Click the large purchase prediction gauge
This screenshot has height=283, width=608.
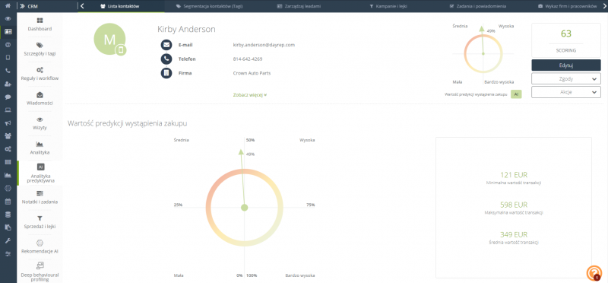click(244, 207)
